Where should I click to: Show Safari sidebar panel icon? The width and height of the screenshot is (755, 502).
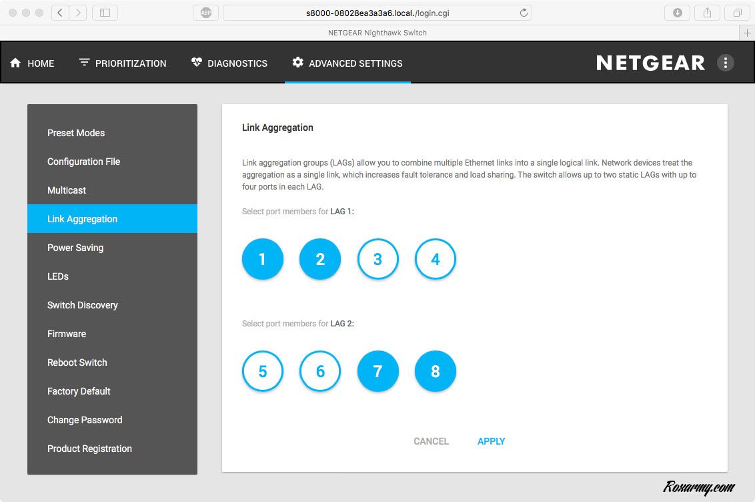pos(105,13)
